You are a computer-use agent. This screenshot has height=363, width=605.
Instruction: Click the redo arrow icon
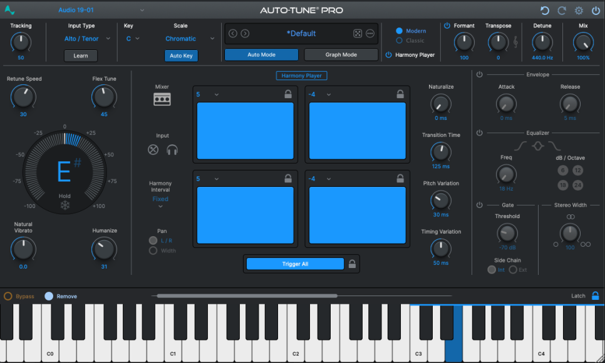click(x=562, y=11)
